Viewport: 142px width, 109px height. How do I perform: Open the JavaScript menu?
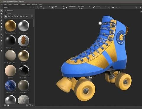point(35,4)
